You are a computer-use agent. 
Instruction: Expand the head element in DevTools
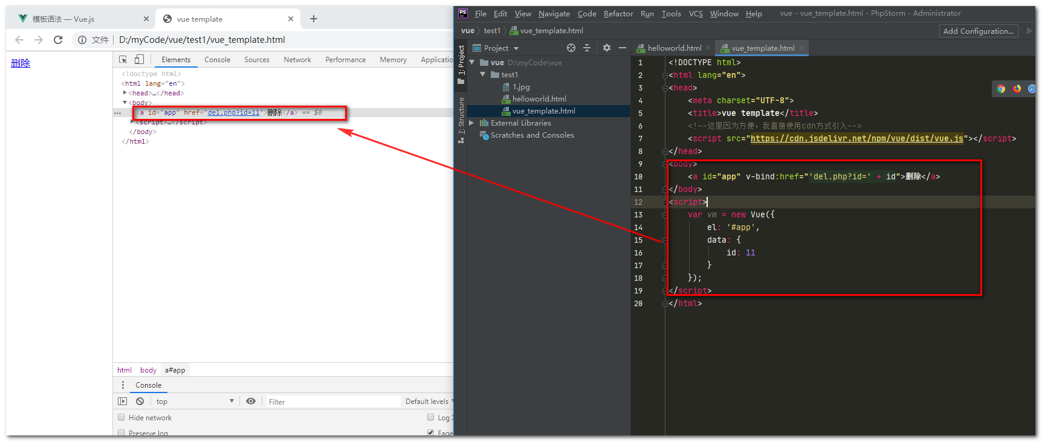(x=125, y=92)
